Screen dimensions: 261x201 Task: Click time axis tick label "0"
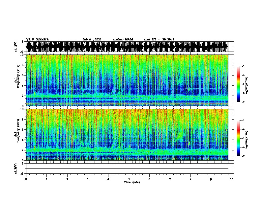coord(26,179)
